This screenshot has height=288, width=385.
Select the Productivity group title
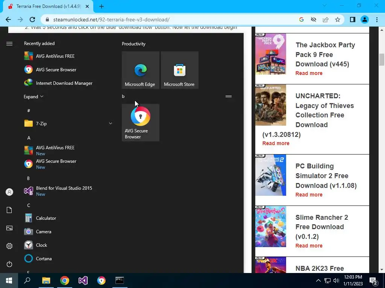(133, 44)
